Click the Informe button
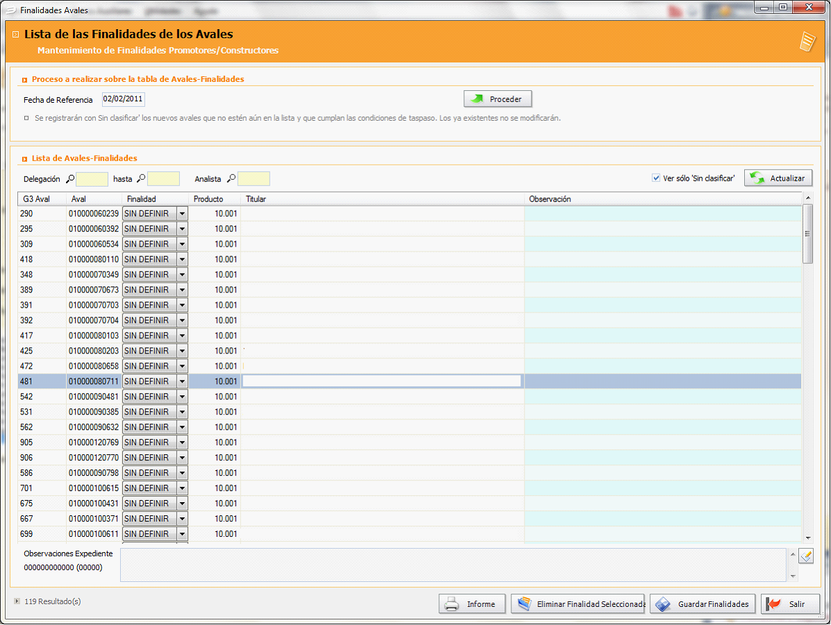Image resolution: width=831 pixels, height=625 pixels. 472,604
